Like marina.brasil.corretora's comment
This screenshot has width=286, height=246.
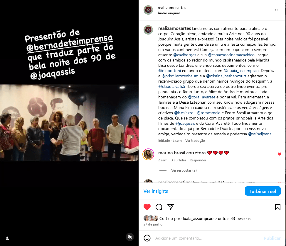pos(279,154)
